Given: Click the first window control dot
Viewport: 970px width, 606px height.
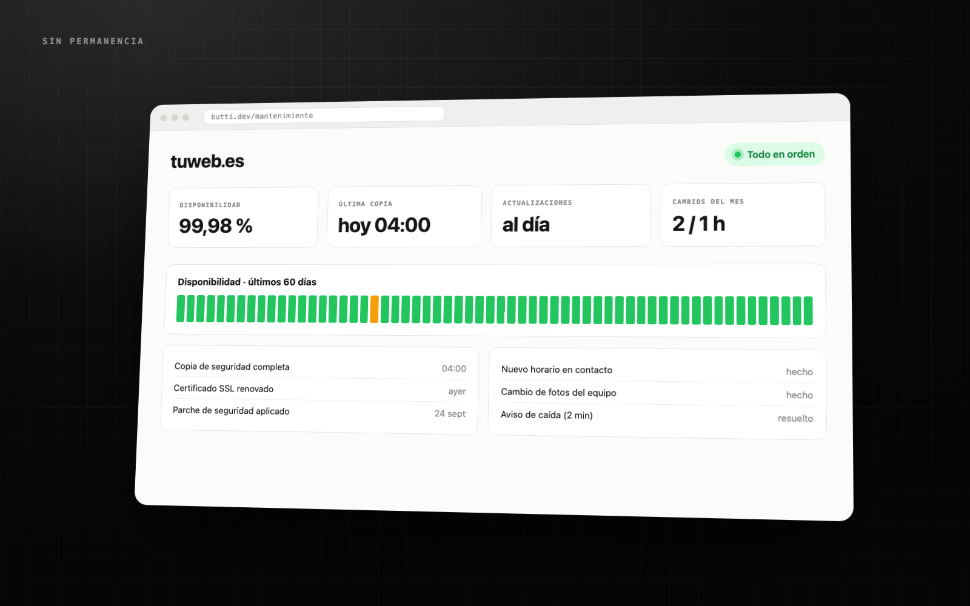Looking at the screenshot, I should point(163,118).
